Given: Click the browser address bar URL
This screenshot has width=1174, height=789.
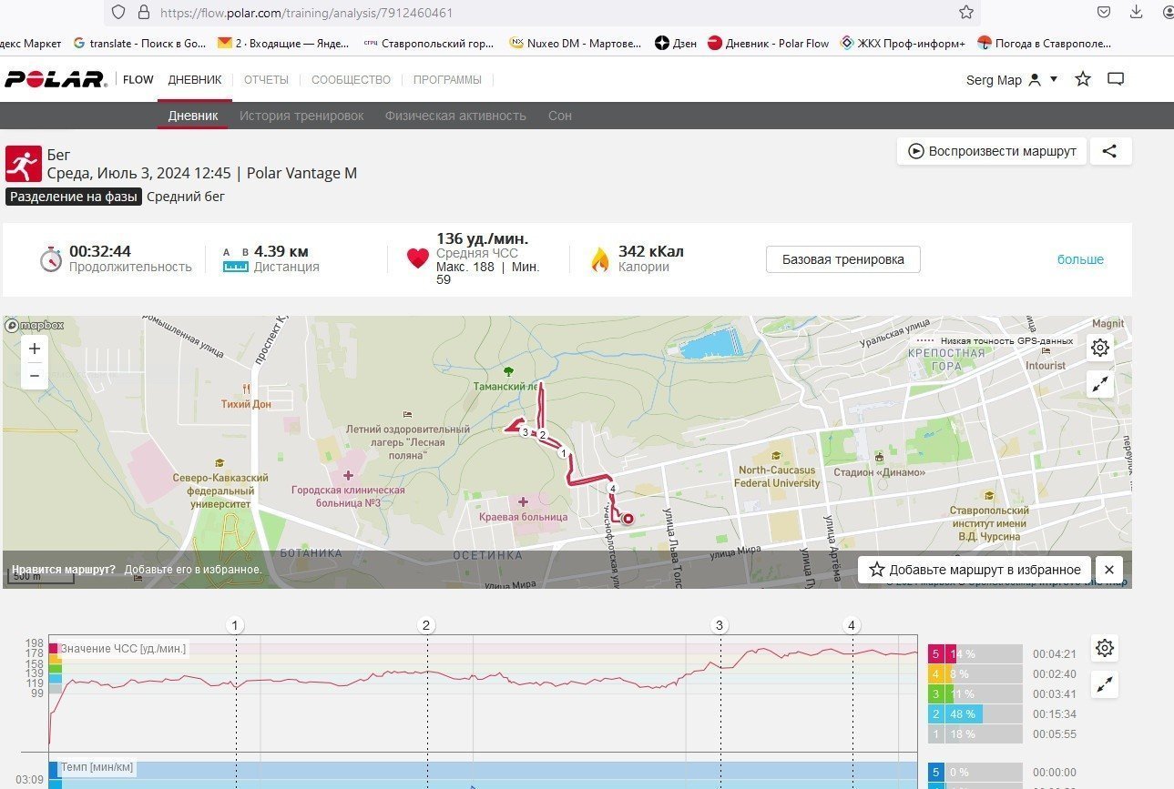Looking at the screenshot, I should (306, 13).
